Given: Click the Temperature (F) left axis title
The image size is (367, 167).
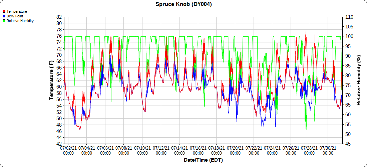Looking at the screenshot, I should tap(52, 80).
